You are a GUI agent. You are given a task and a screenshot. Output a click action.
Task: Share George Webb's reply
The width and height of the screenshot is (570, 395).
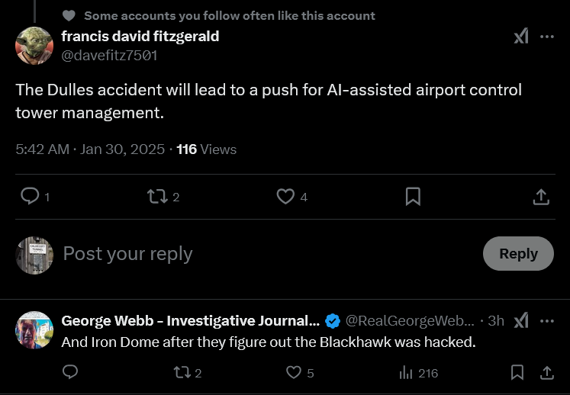click(x=546, y=372)
